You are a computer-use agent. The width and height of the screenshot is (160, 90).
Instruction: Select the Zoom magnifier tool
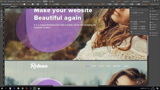pos(1,21)
